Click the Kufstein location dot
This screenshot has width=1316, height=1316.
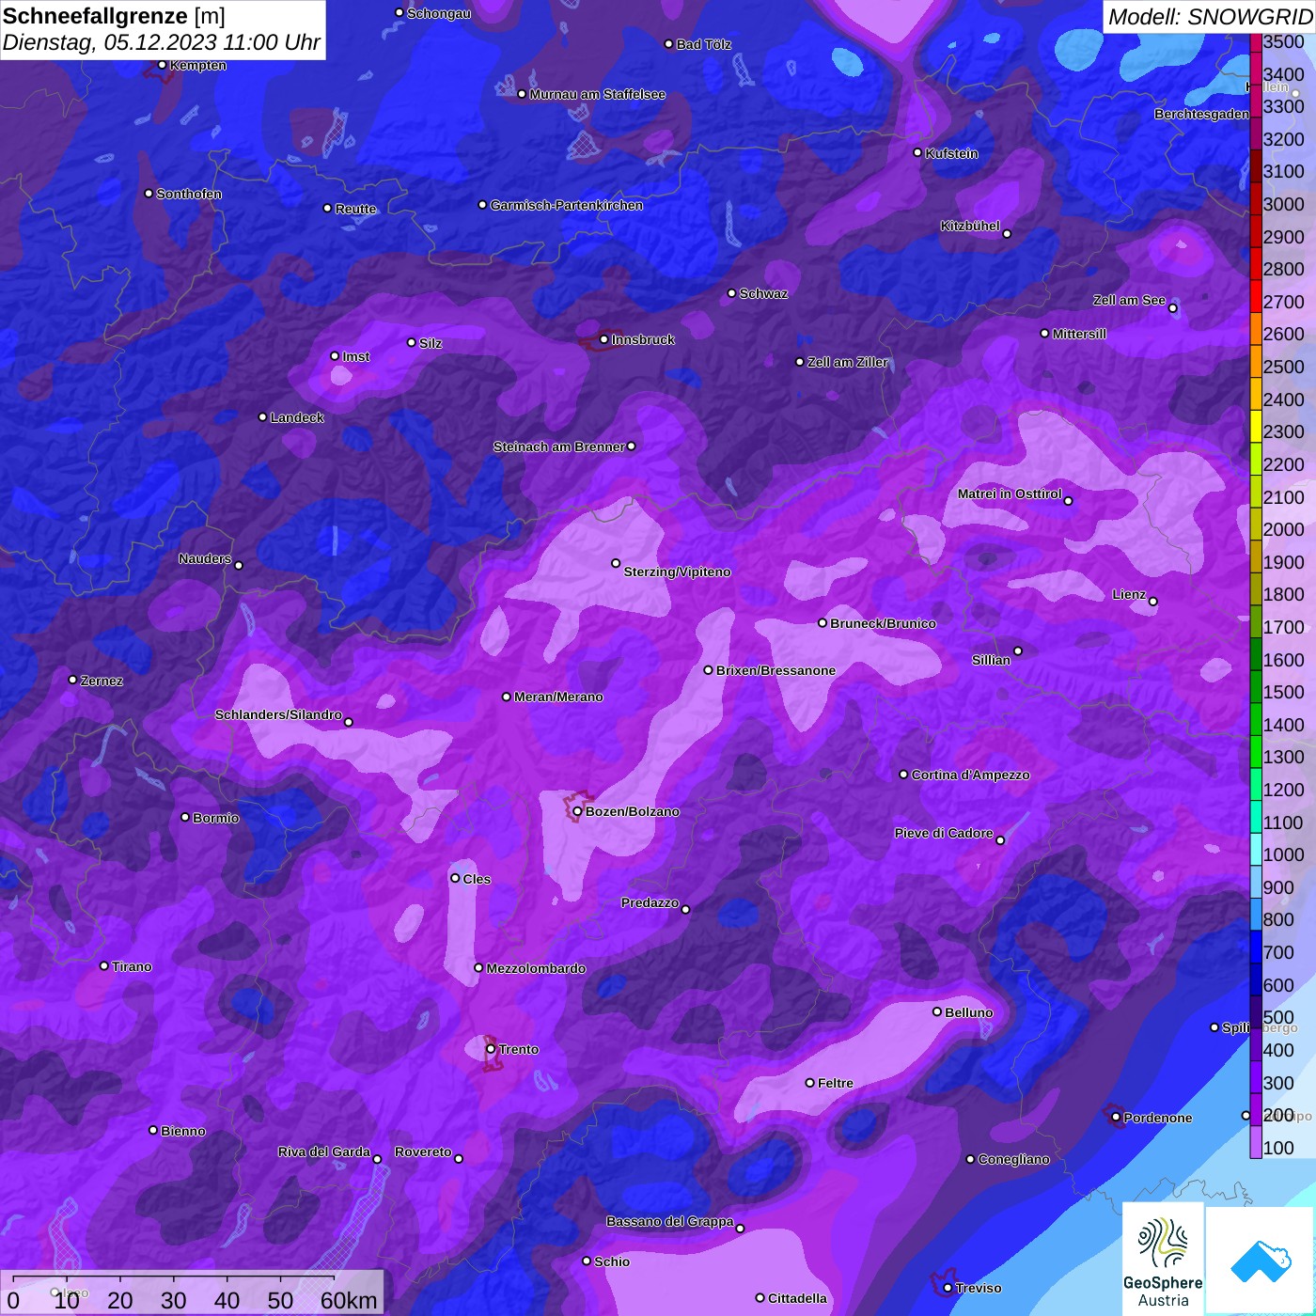917,152
